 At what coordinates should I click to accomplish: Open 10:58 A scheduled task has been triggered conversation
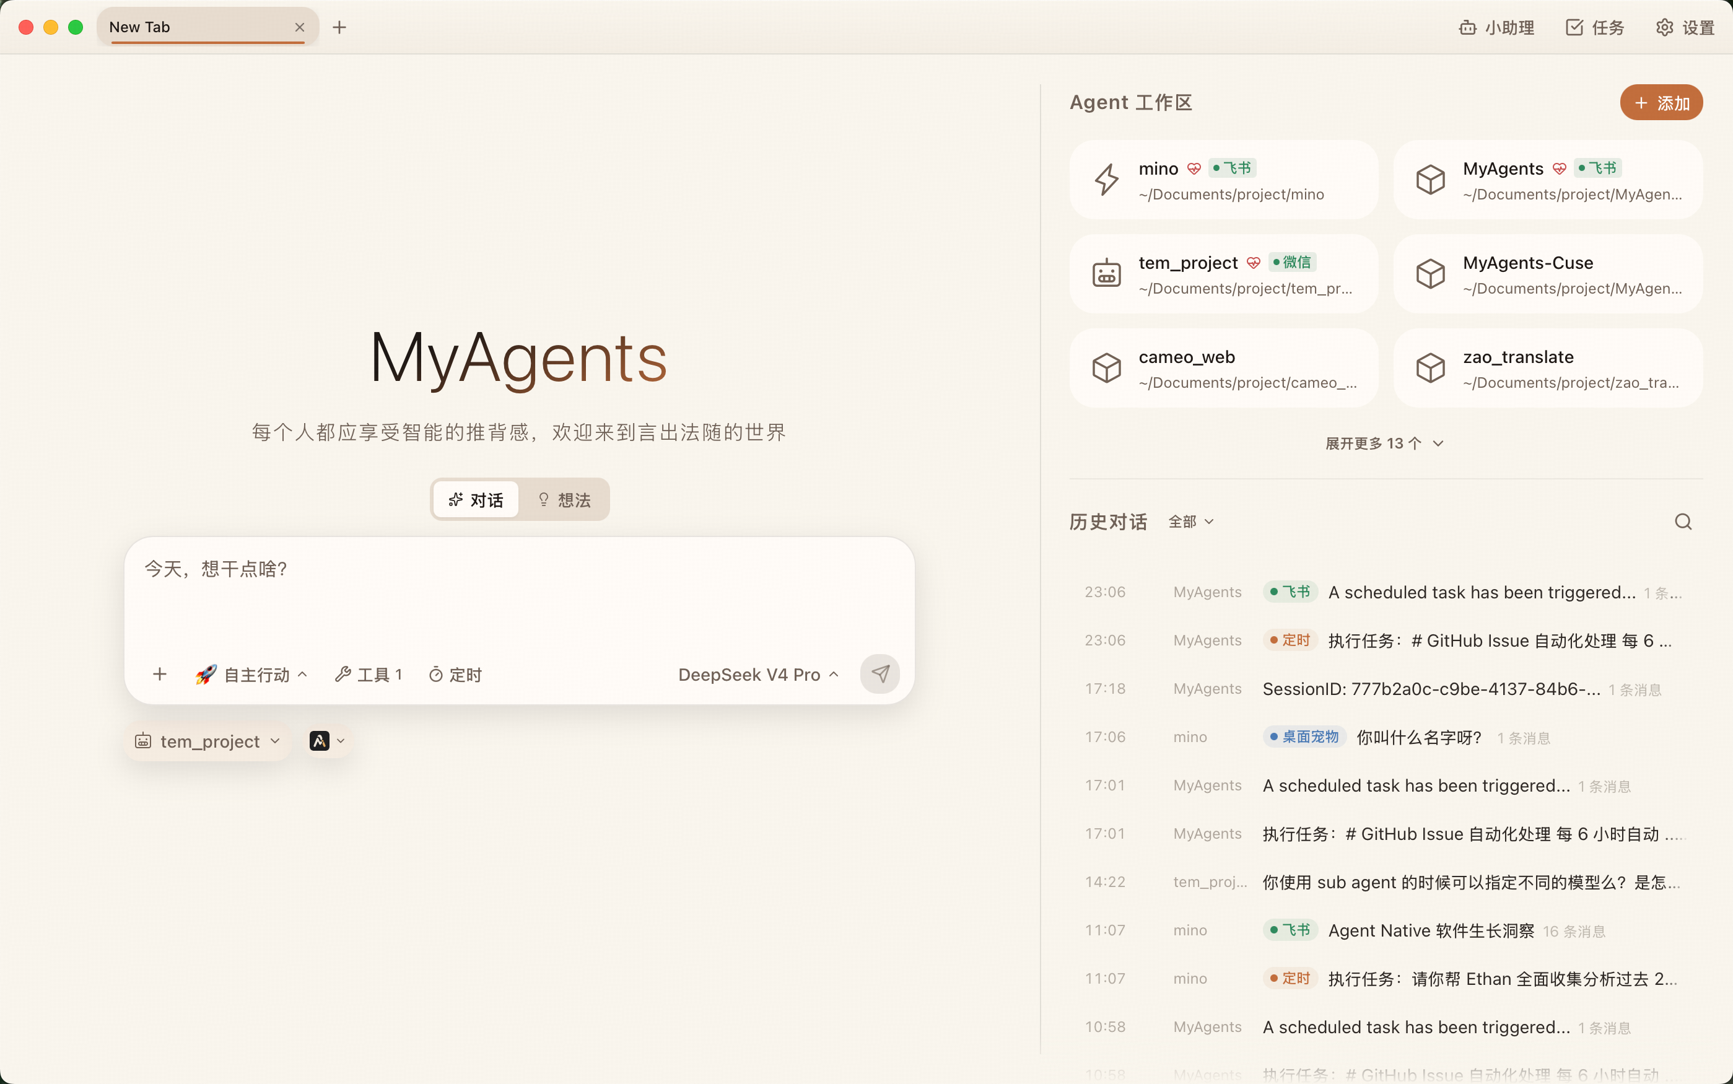coord(1385,1028)
